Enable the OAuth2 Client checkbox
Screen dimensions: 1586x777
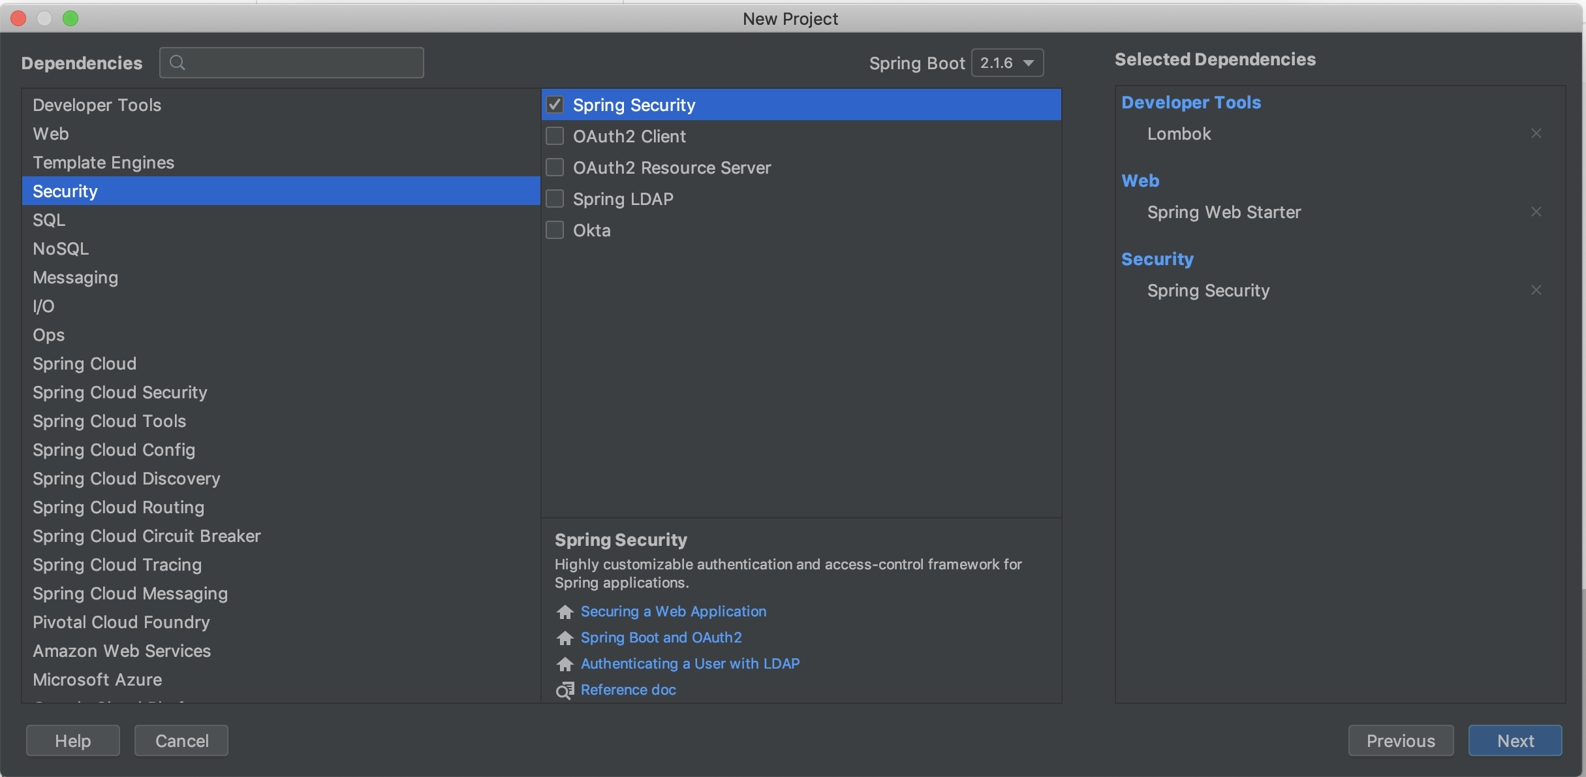[x=555, y=136]
